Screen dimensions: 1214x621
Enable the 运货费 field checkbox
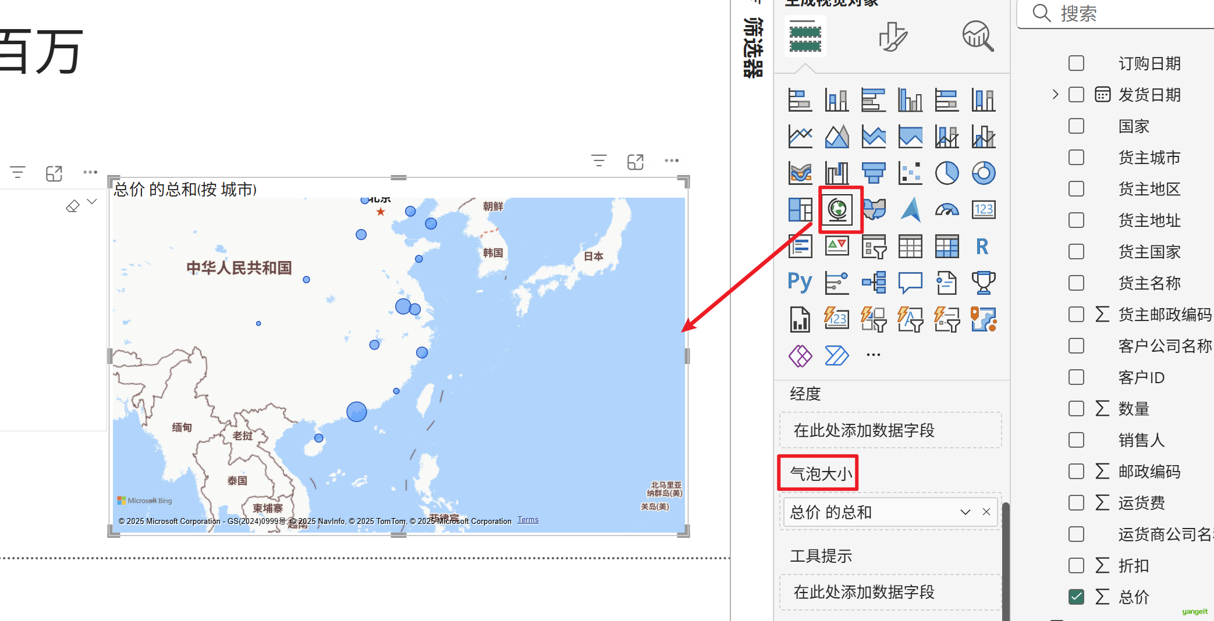tap(1077, 502)
